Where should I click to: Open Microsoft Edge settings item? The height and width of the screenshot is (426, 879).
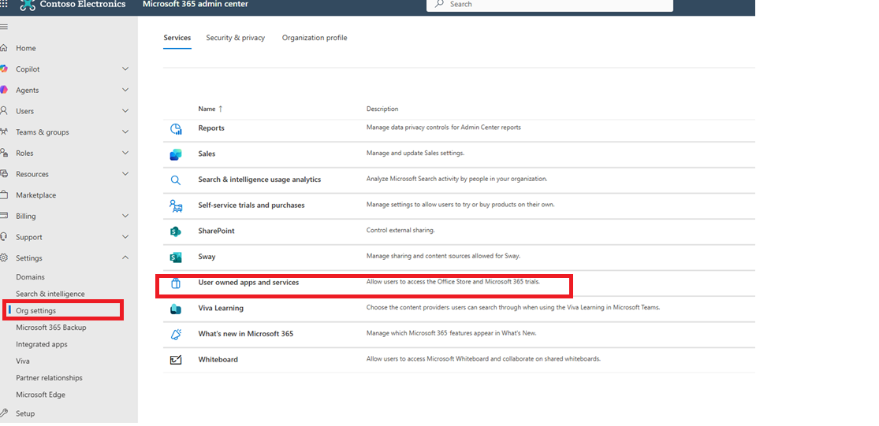coord(40,395)
